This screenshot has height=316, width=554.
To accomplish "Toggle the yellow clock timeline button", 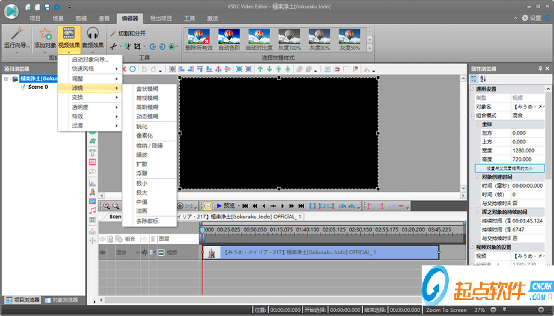I will click(207, 206).
